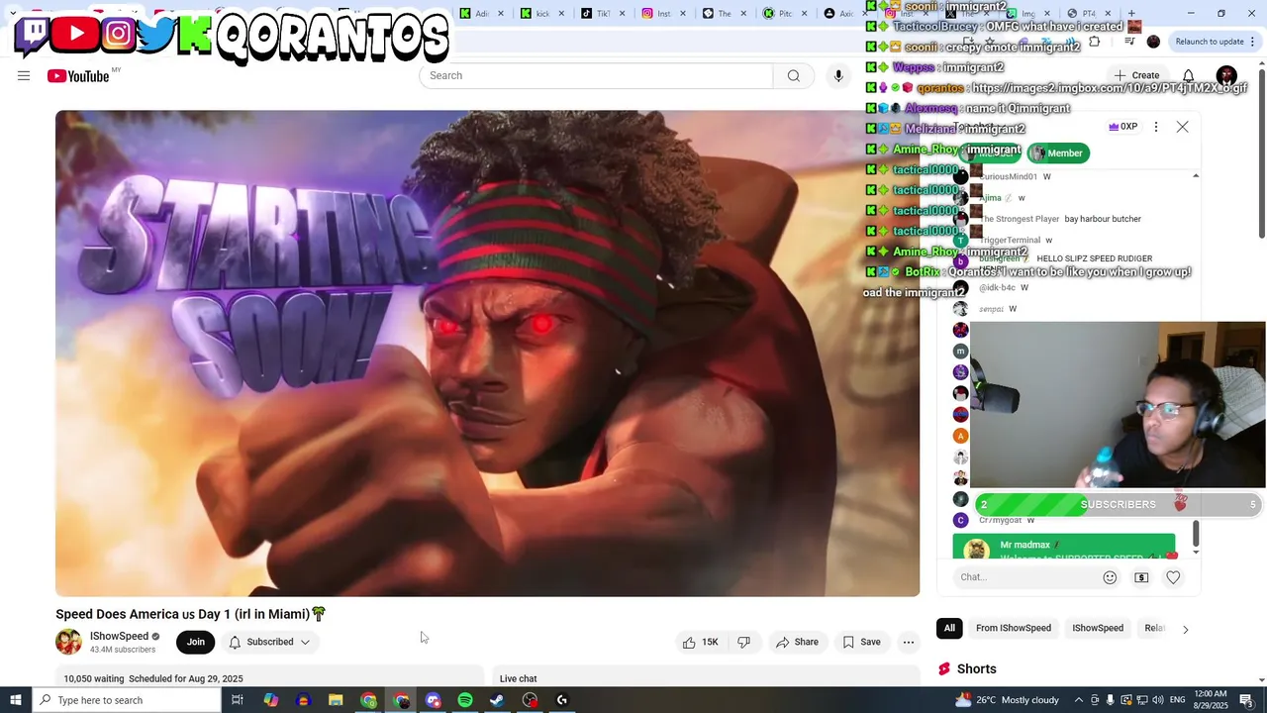Expand Subscribed dropdown chevron
This screenshot has height=713, width=1267.
pyautogui.click(x=305, y=642)
